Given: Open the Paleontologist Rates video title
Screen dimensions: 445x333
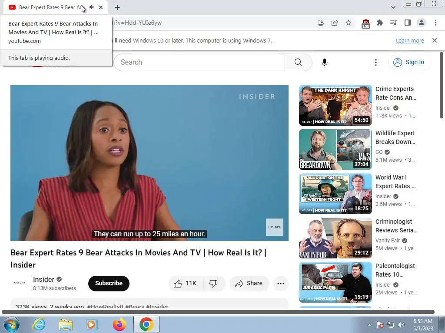Looking at the screenshot, I should click(395, 270).
